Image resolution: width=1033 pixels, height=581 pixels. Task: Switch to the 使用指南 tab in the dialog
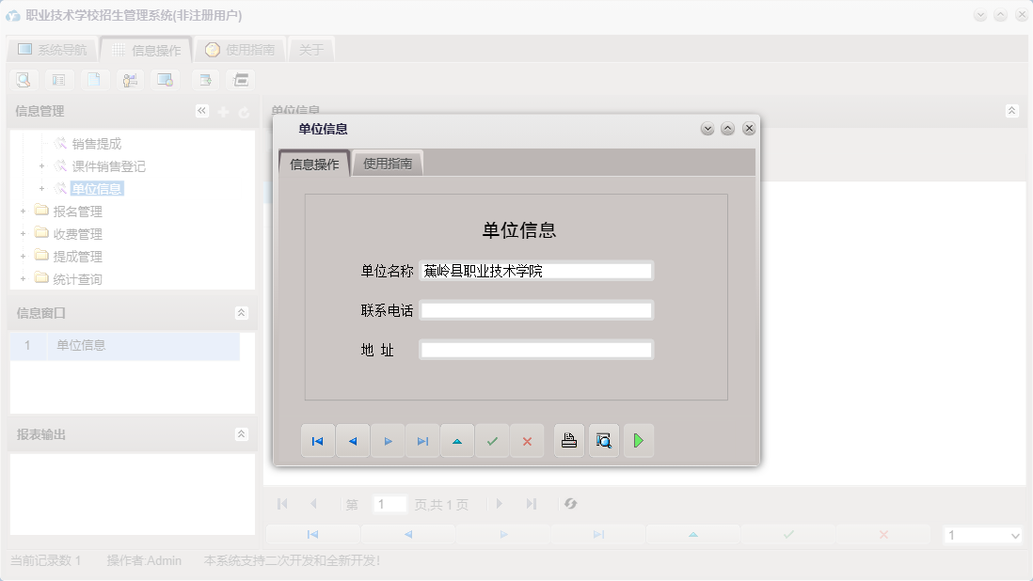coord(387,162)
